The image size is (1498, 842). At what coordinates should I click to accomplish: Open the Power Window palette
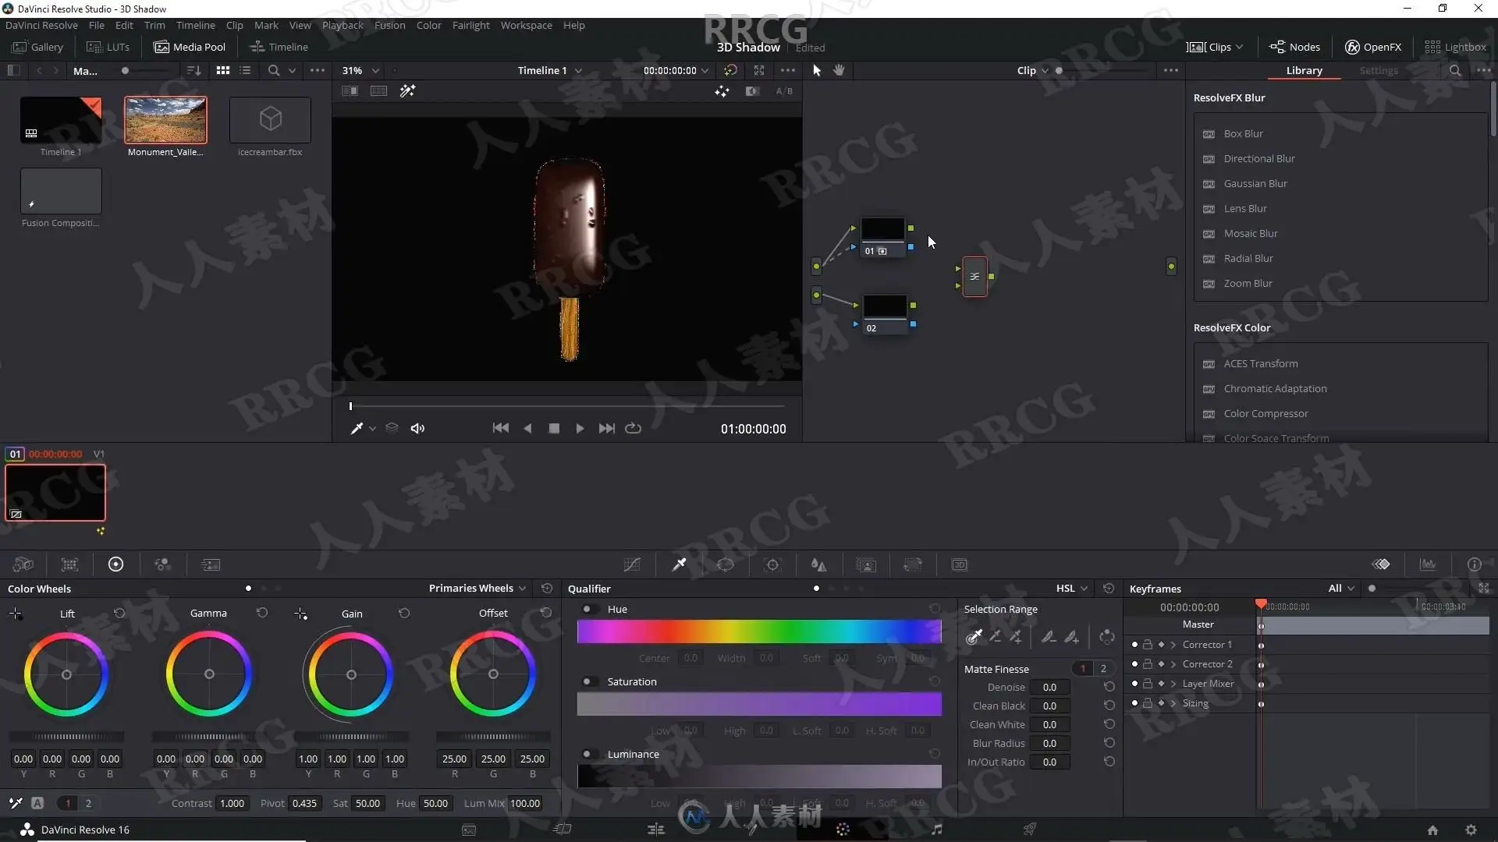point(726,564)
